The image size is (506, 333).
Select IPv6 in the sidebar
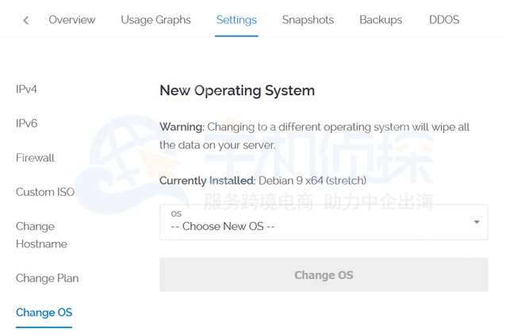(x=27, y=123)
